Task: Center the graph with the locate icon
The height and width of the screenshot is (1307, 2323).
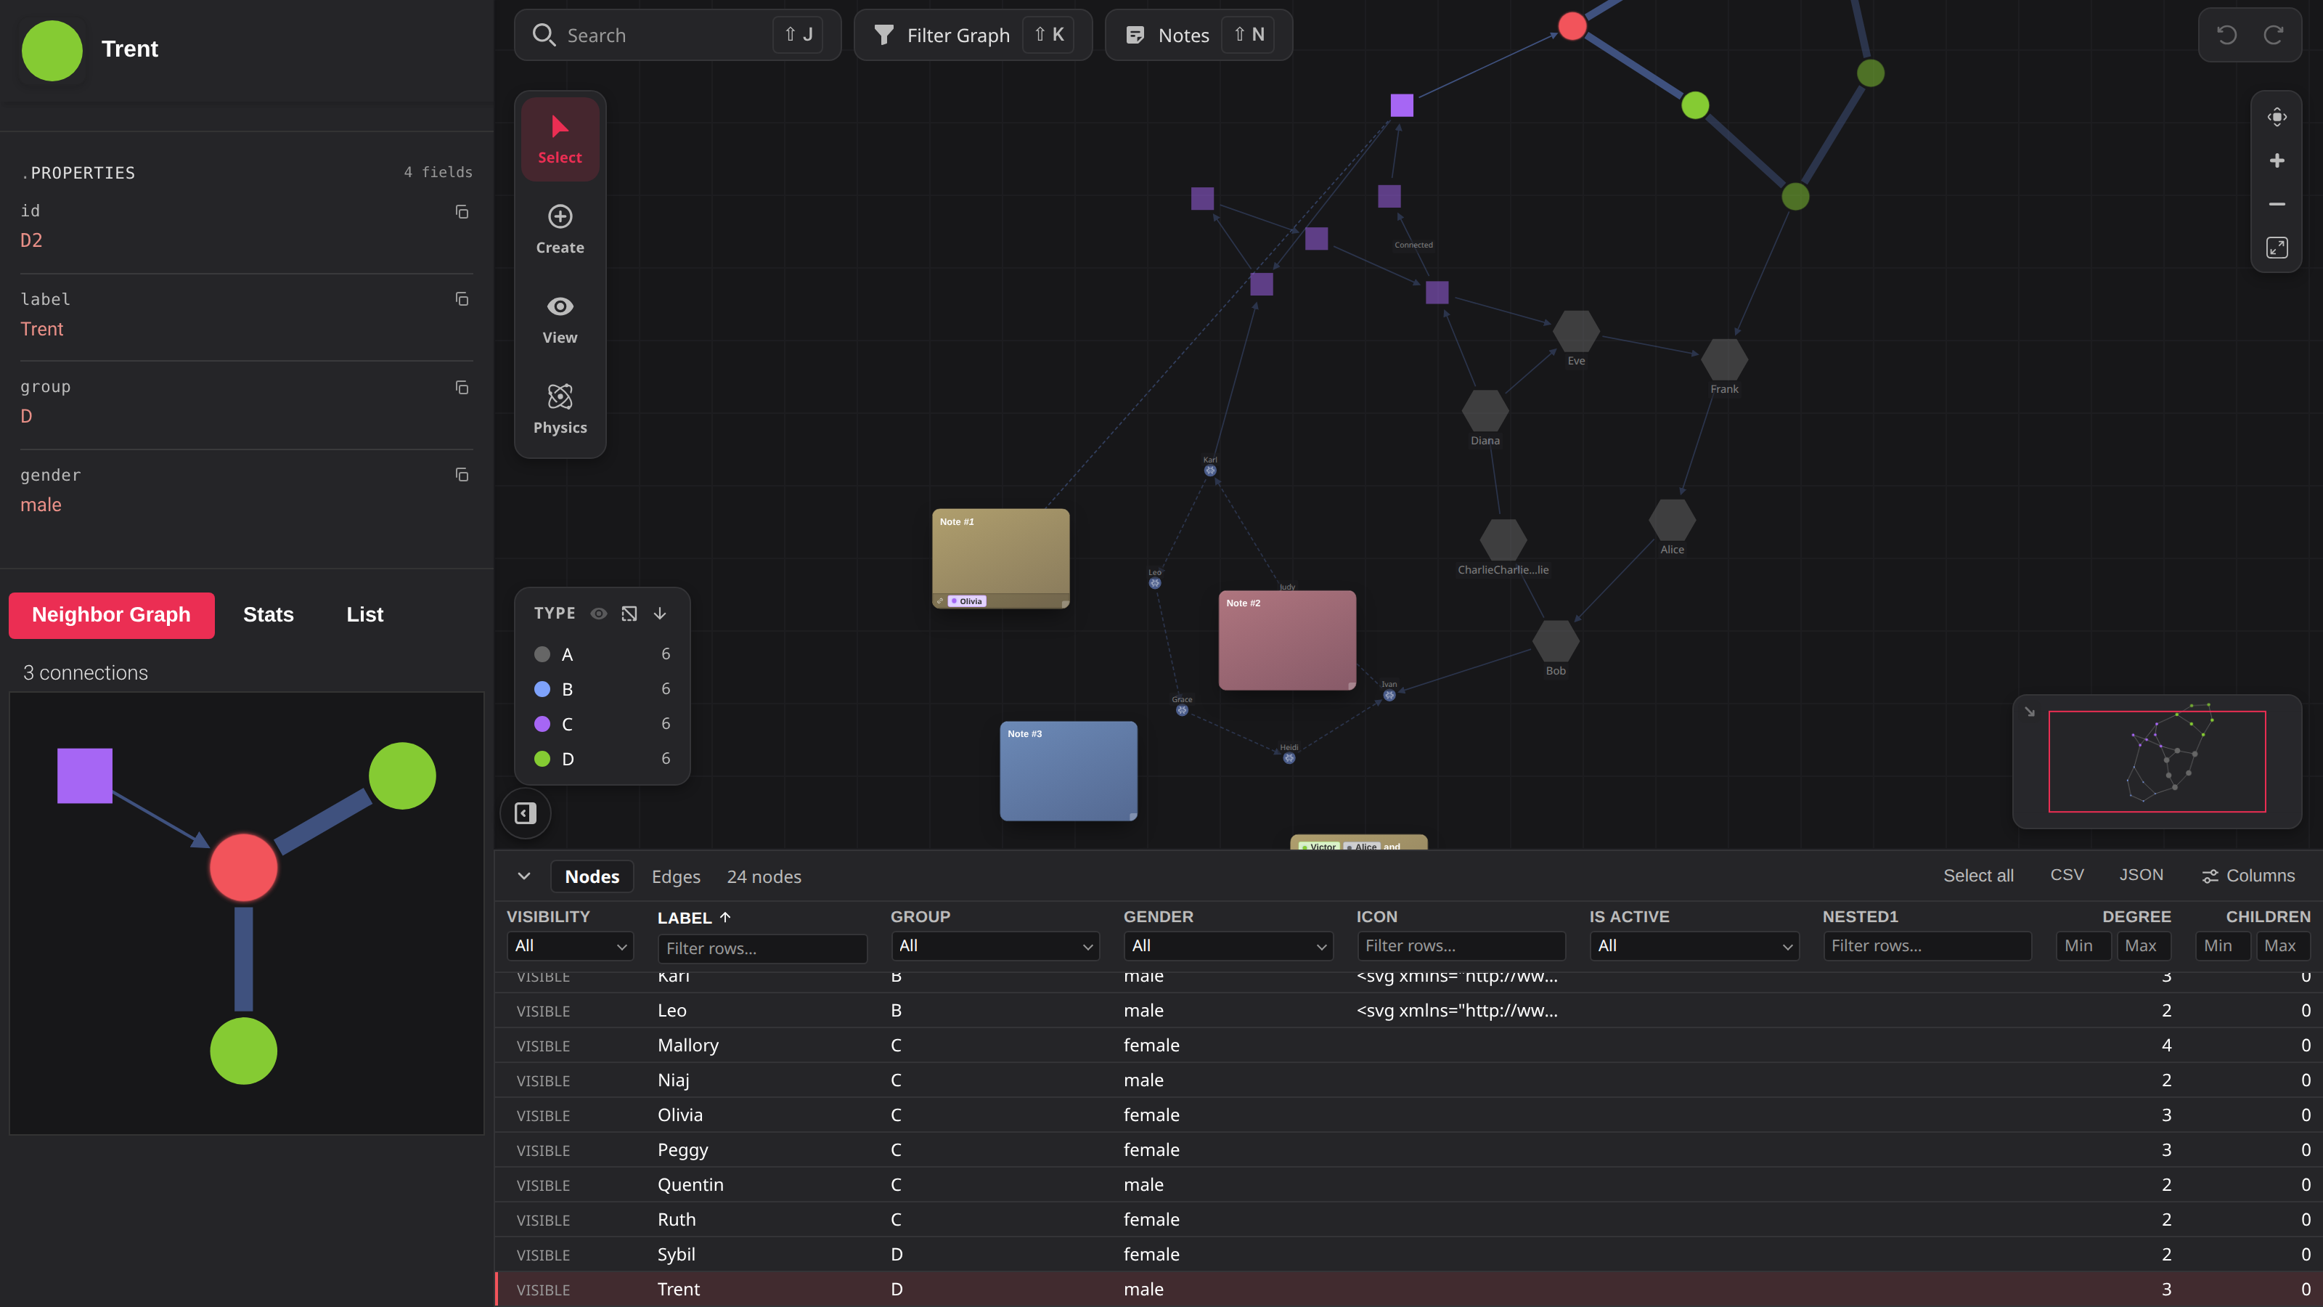Action: tap(2277, 116)
